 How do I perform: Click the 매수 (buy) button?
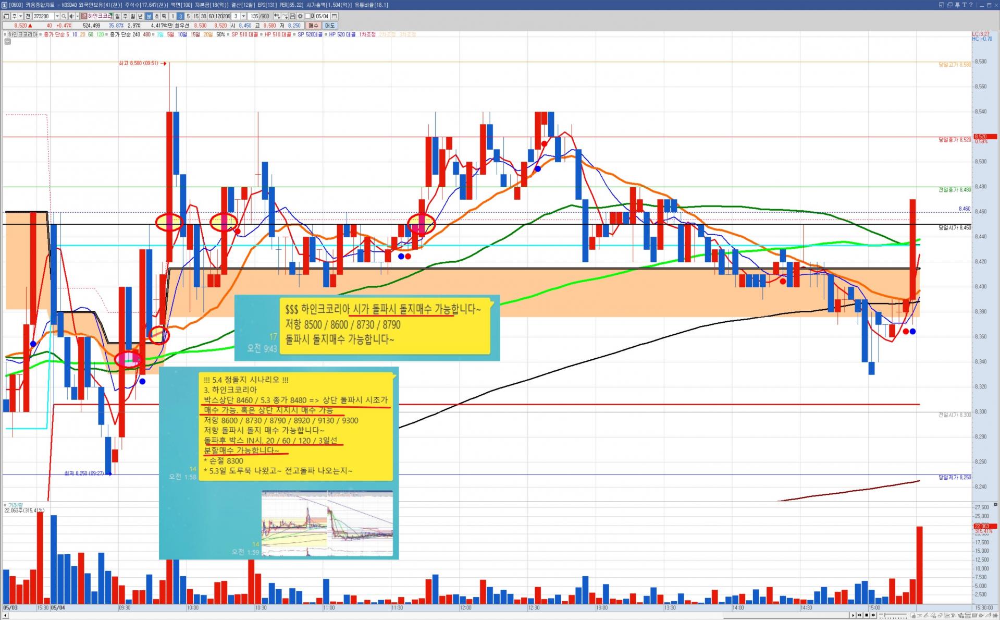pyautogui.click(x=313, y=25)
